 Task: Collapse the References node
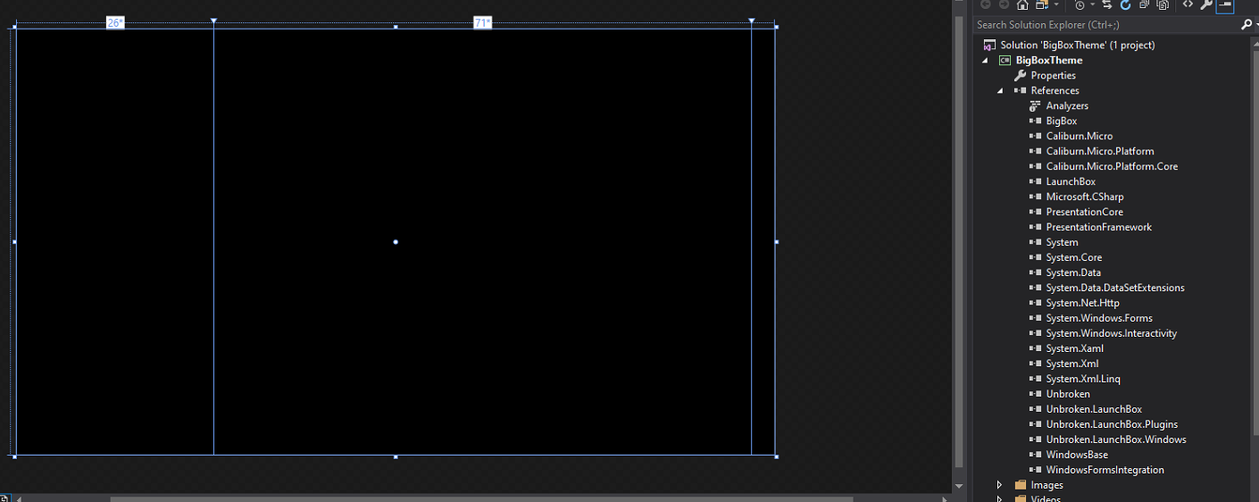tap(1000, 91)
